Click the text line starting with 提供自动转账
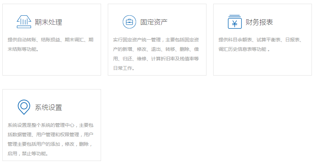318x163 pixels. coord(51,40)
